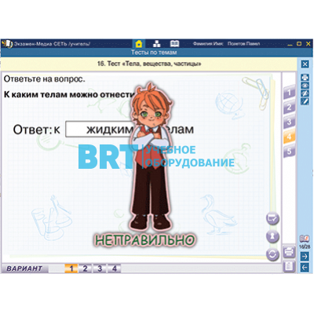This screenshot has width=314, height=314.
Task: Switch to Вариант 4
Action: 115,268
